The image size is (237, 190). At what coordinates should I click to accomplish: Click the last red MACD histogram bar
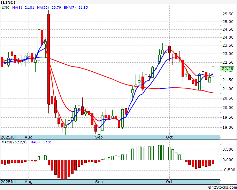pos(213,162)
